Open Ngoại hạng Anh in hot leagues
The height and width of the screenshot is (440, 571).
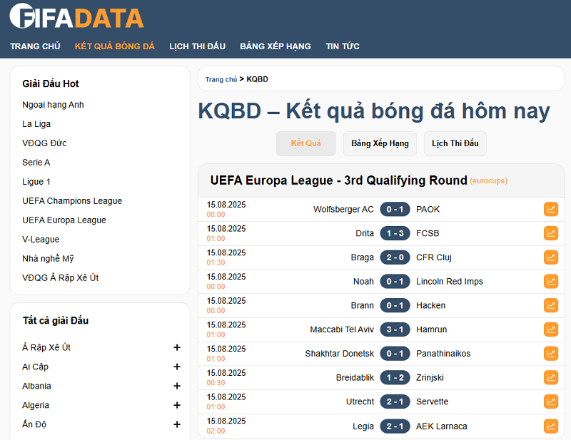[53, 105]
